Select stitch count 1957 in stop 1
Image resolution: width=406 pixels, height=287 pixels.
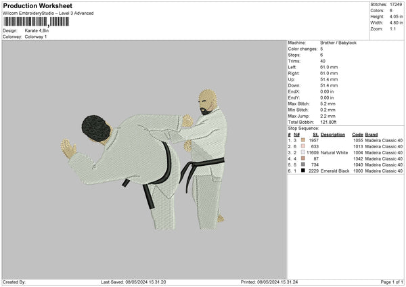(313, 140)
